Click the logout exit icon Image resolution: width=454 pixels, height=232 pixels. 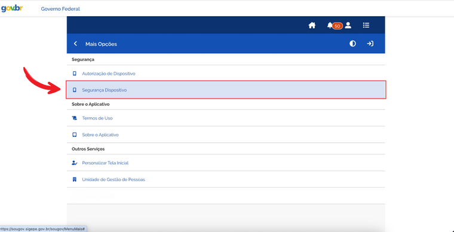click(370, 44)
